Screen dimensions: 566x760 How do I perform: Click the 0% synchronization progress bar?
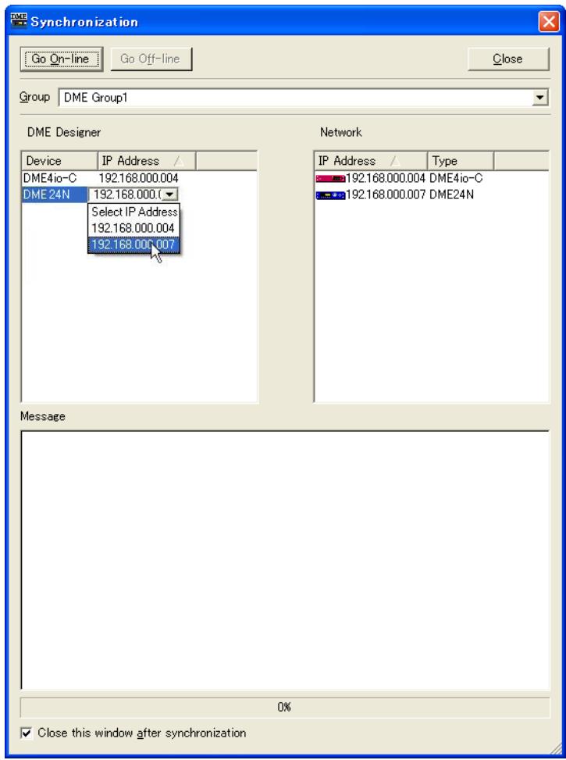point(284,707)
